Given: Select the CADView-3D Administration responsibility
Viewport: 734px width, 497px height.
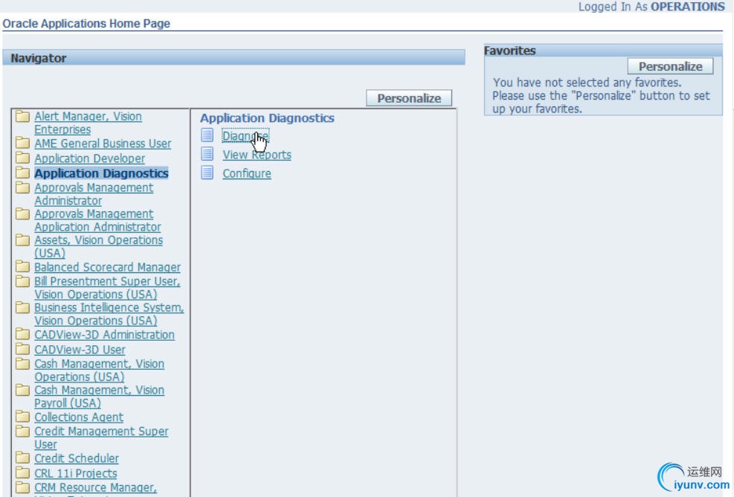Looking at the screenshot, I should point(104,335).
